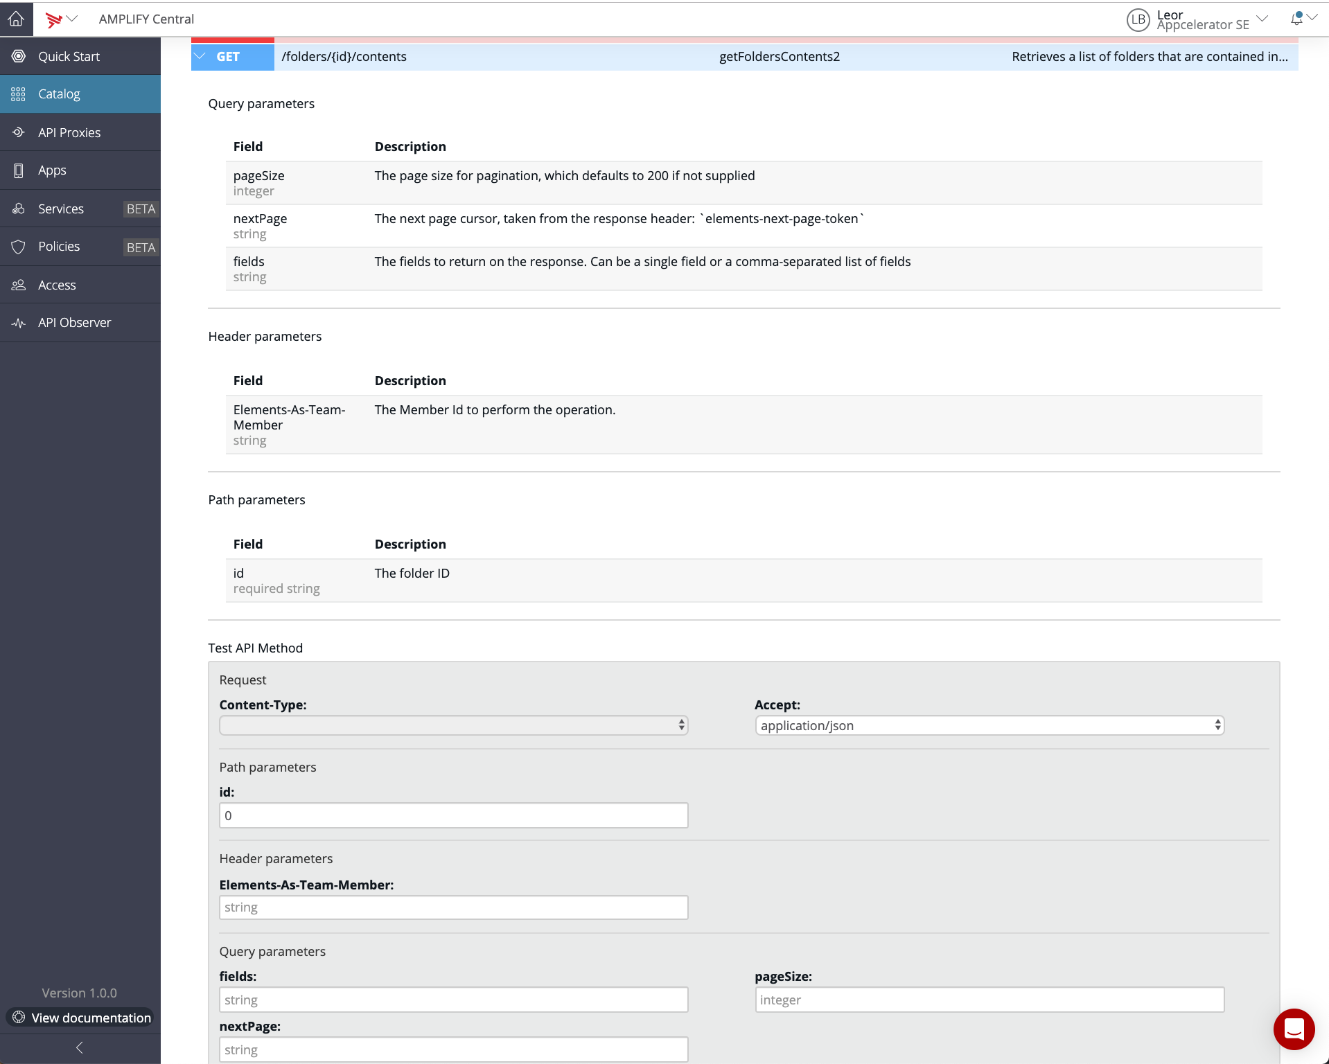Click the Catalog grid icon
This screenshot has width=1329, height=1064.
pyautogui.click(x=19, y=94)
